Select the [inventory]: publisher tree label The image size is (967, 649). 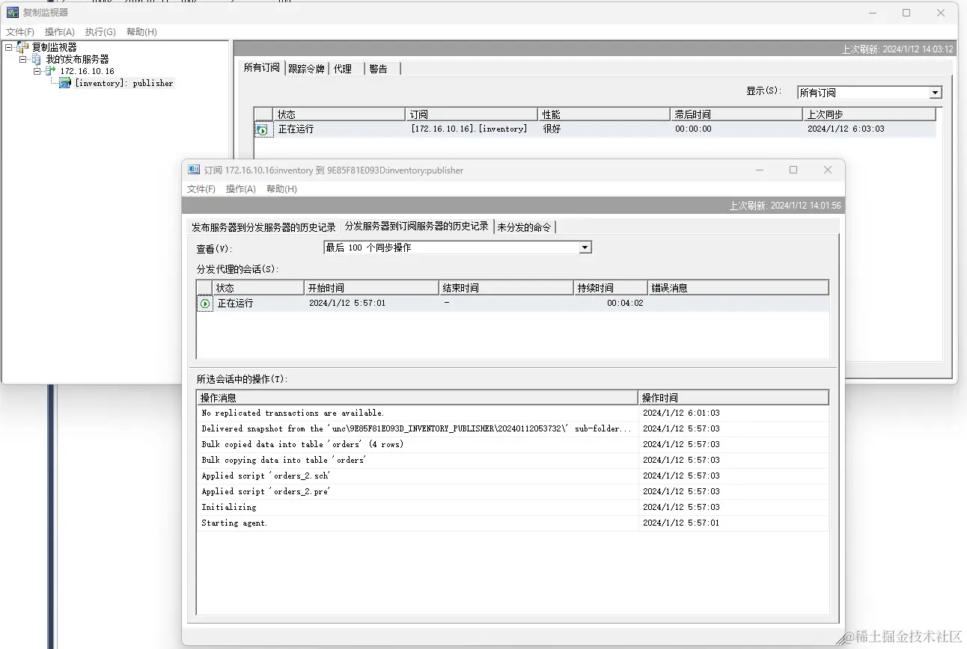(124, 83)
